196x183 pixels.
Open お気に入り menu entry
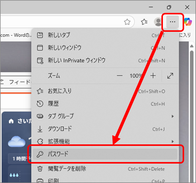105,91
